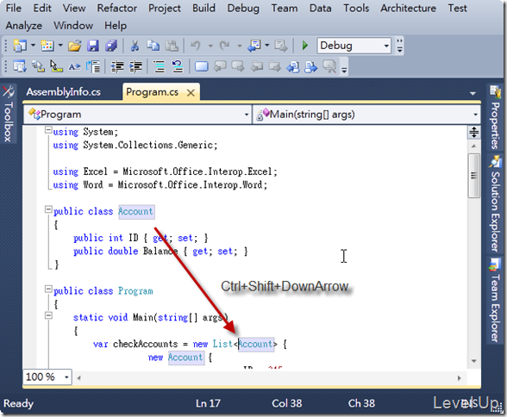Start debugging with the green play icon

304,46
